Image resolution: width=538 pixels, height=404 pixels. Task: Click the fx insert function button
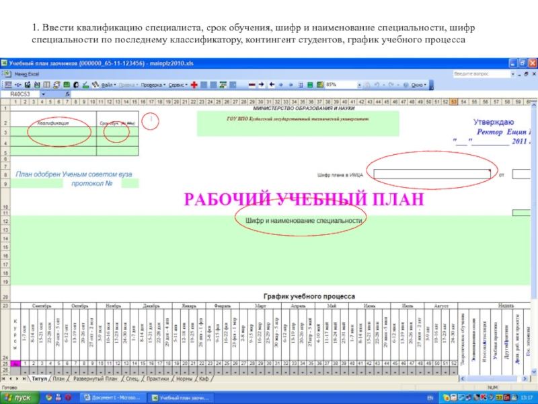(67, 94)
